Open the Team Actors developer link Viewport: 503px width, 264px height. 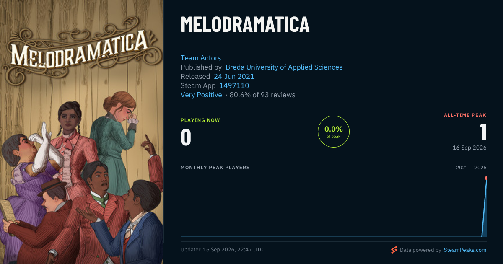coord(201,58)
